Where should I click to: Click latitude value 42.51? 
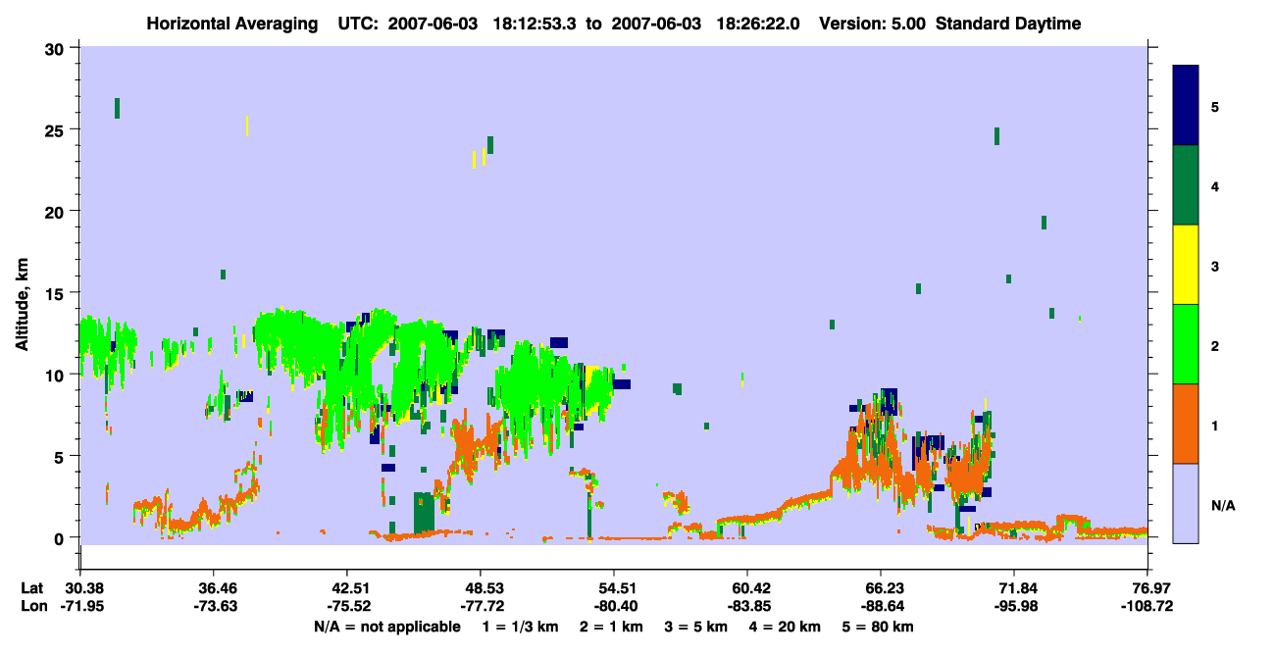tap(346, 588)
